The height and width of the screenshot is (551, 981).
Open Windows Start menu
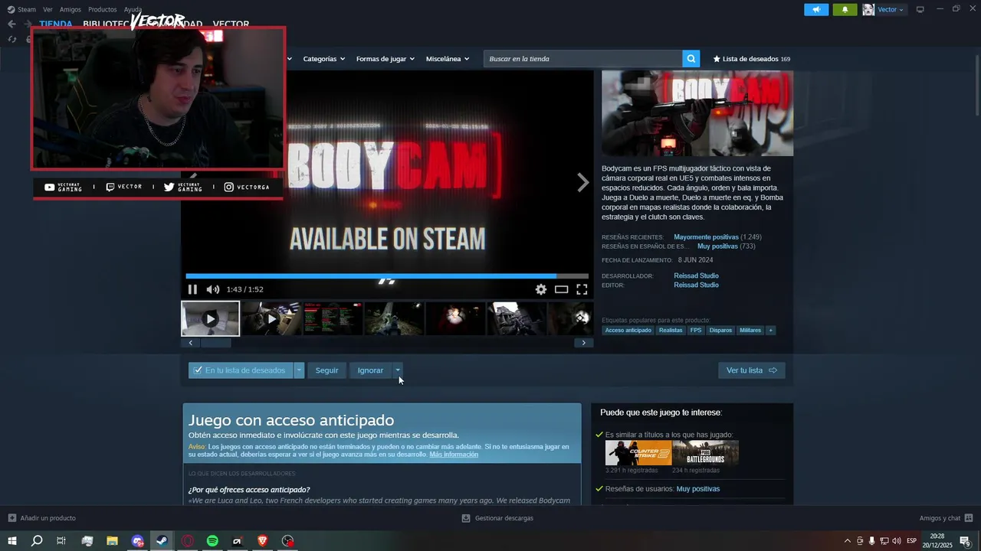coord(11,541)
